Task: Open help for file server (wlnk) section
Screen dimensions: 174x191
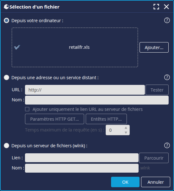Action: coord(167,145)
